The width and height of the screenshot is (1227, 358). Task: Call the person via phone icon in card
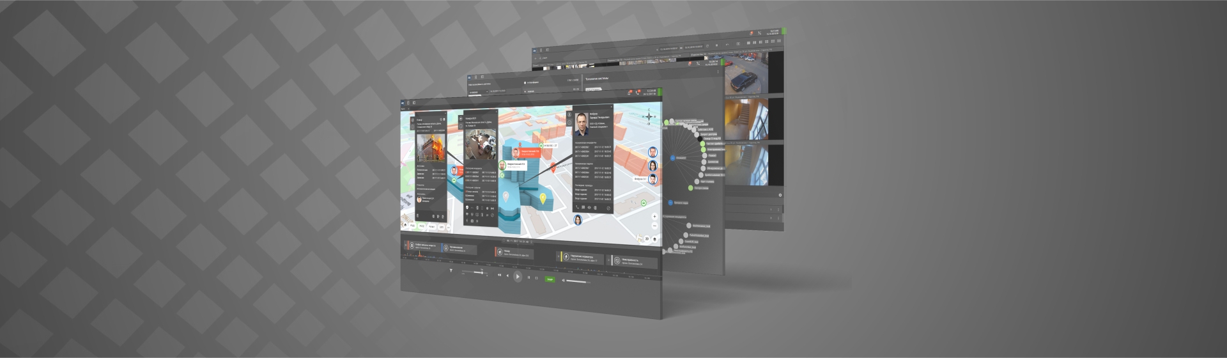tap(577, 207)
